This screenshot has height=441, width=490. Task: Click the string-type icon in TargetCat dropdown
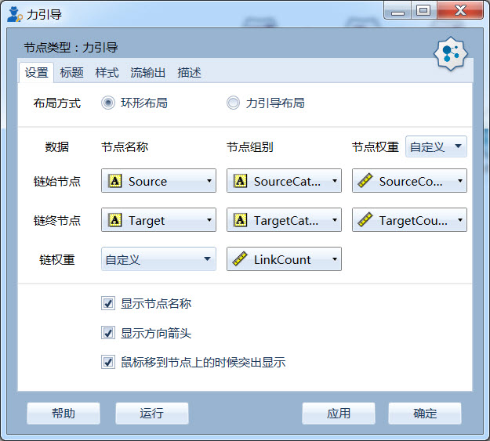click(x=240, y=220)
